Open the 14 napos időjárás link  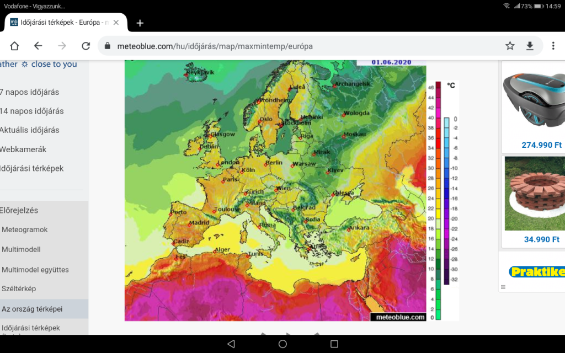click(32, 111)
